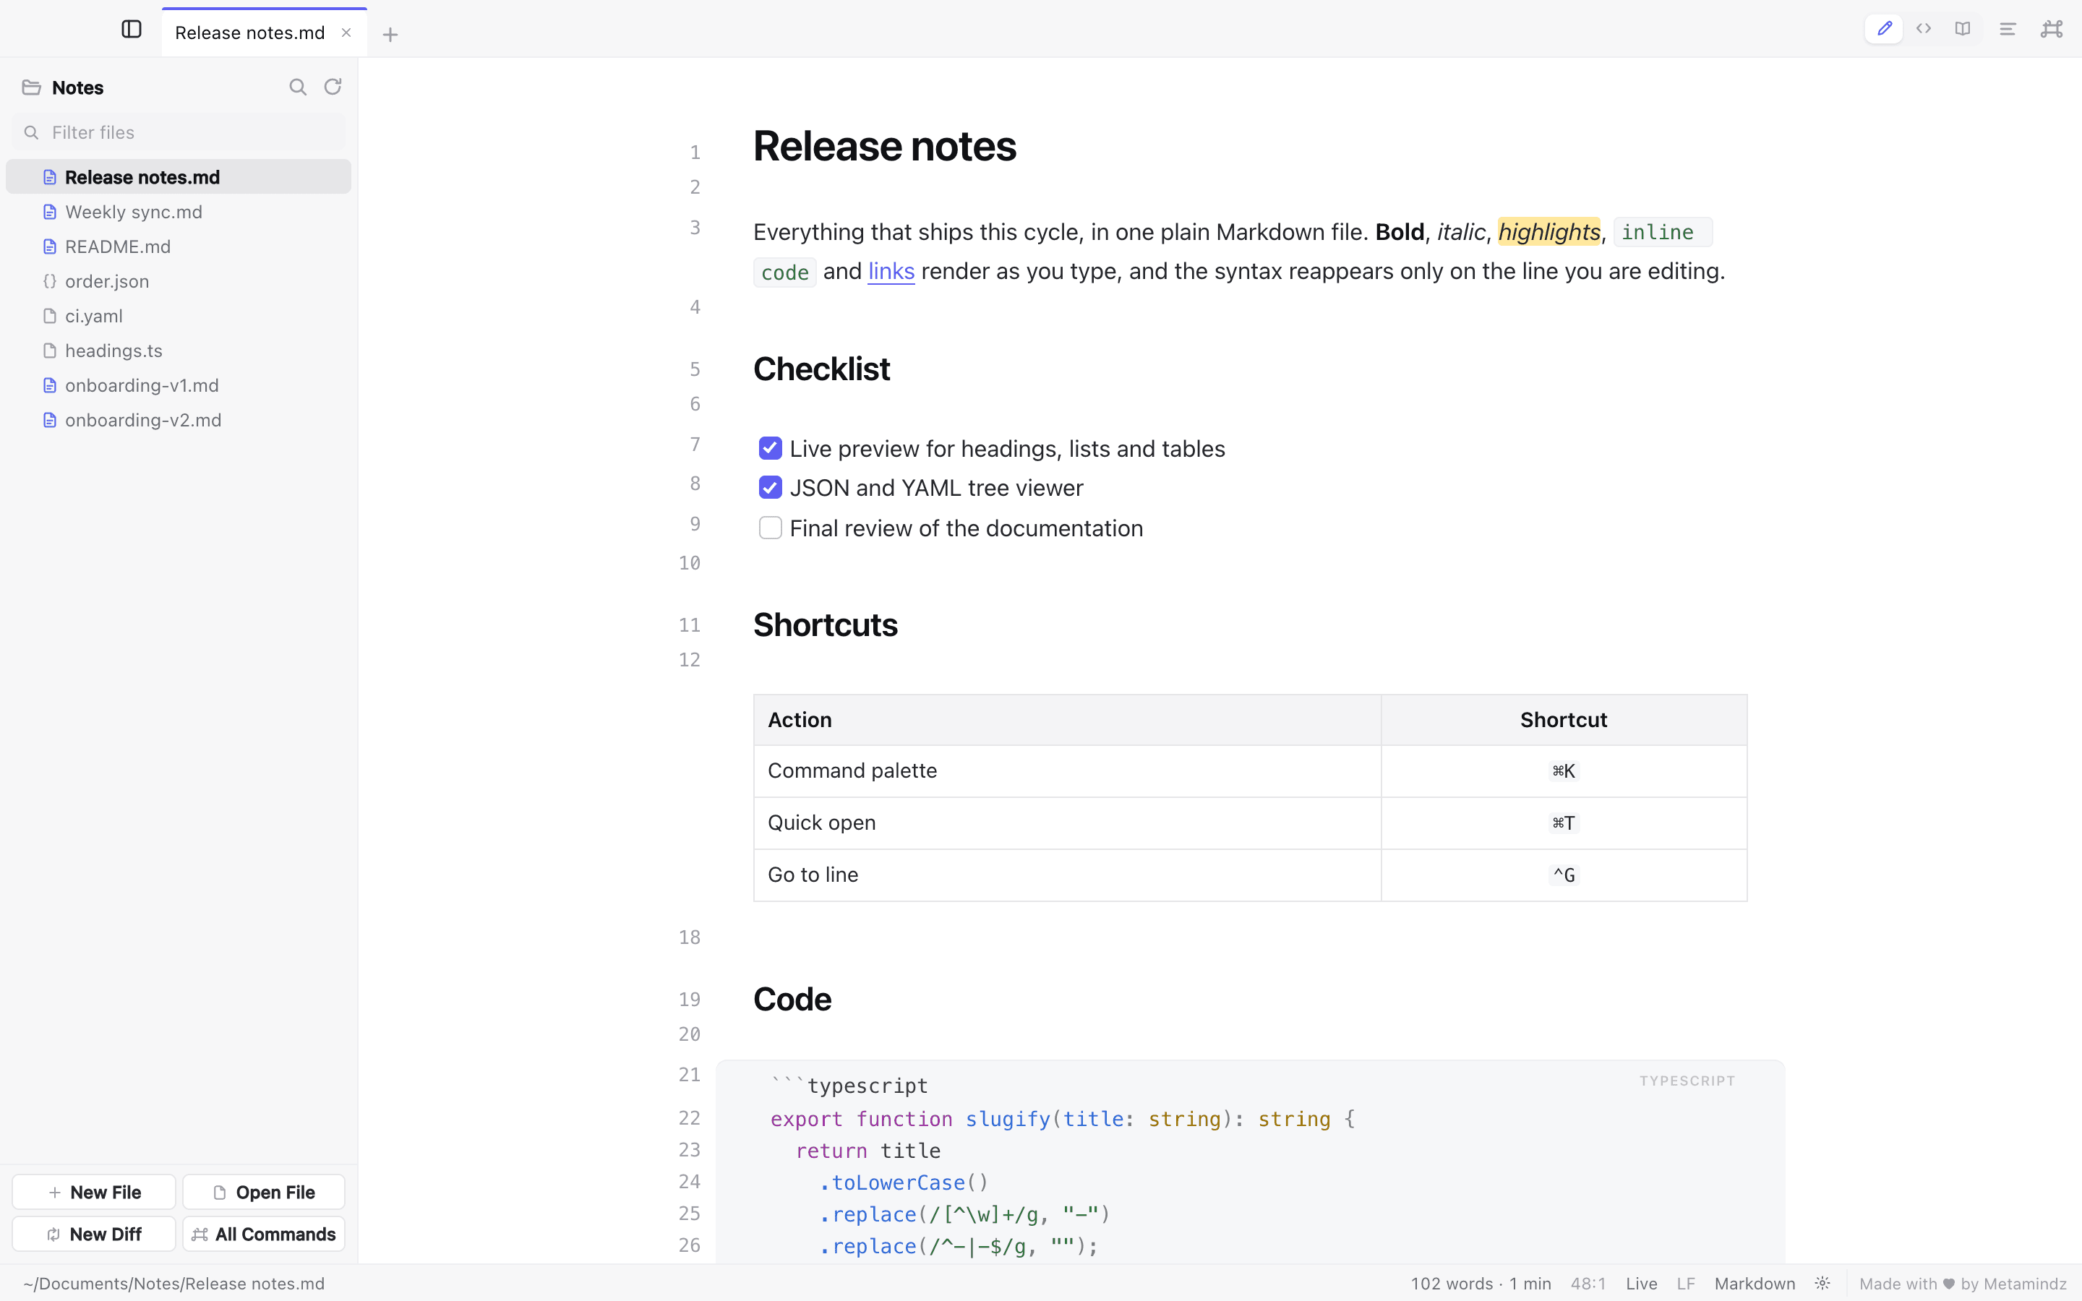This screenshot has height=1301, width=2082.
Task: Click the Markdown language status item
Action: click(1755, 1284)
